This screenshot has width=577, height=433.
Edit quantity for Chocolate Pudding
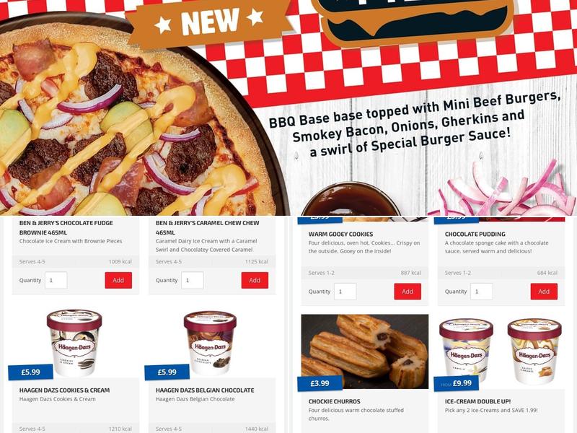tap(482, 292)
